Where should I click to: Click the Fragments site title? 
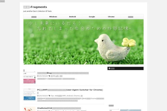point(35,7)
